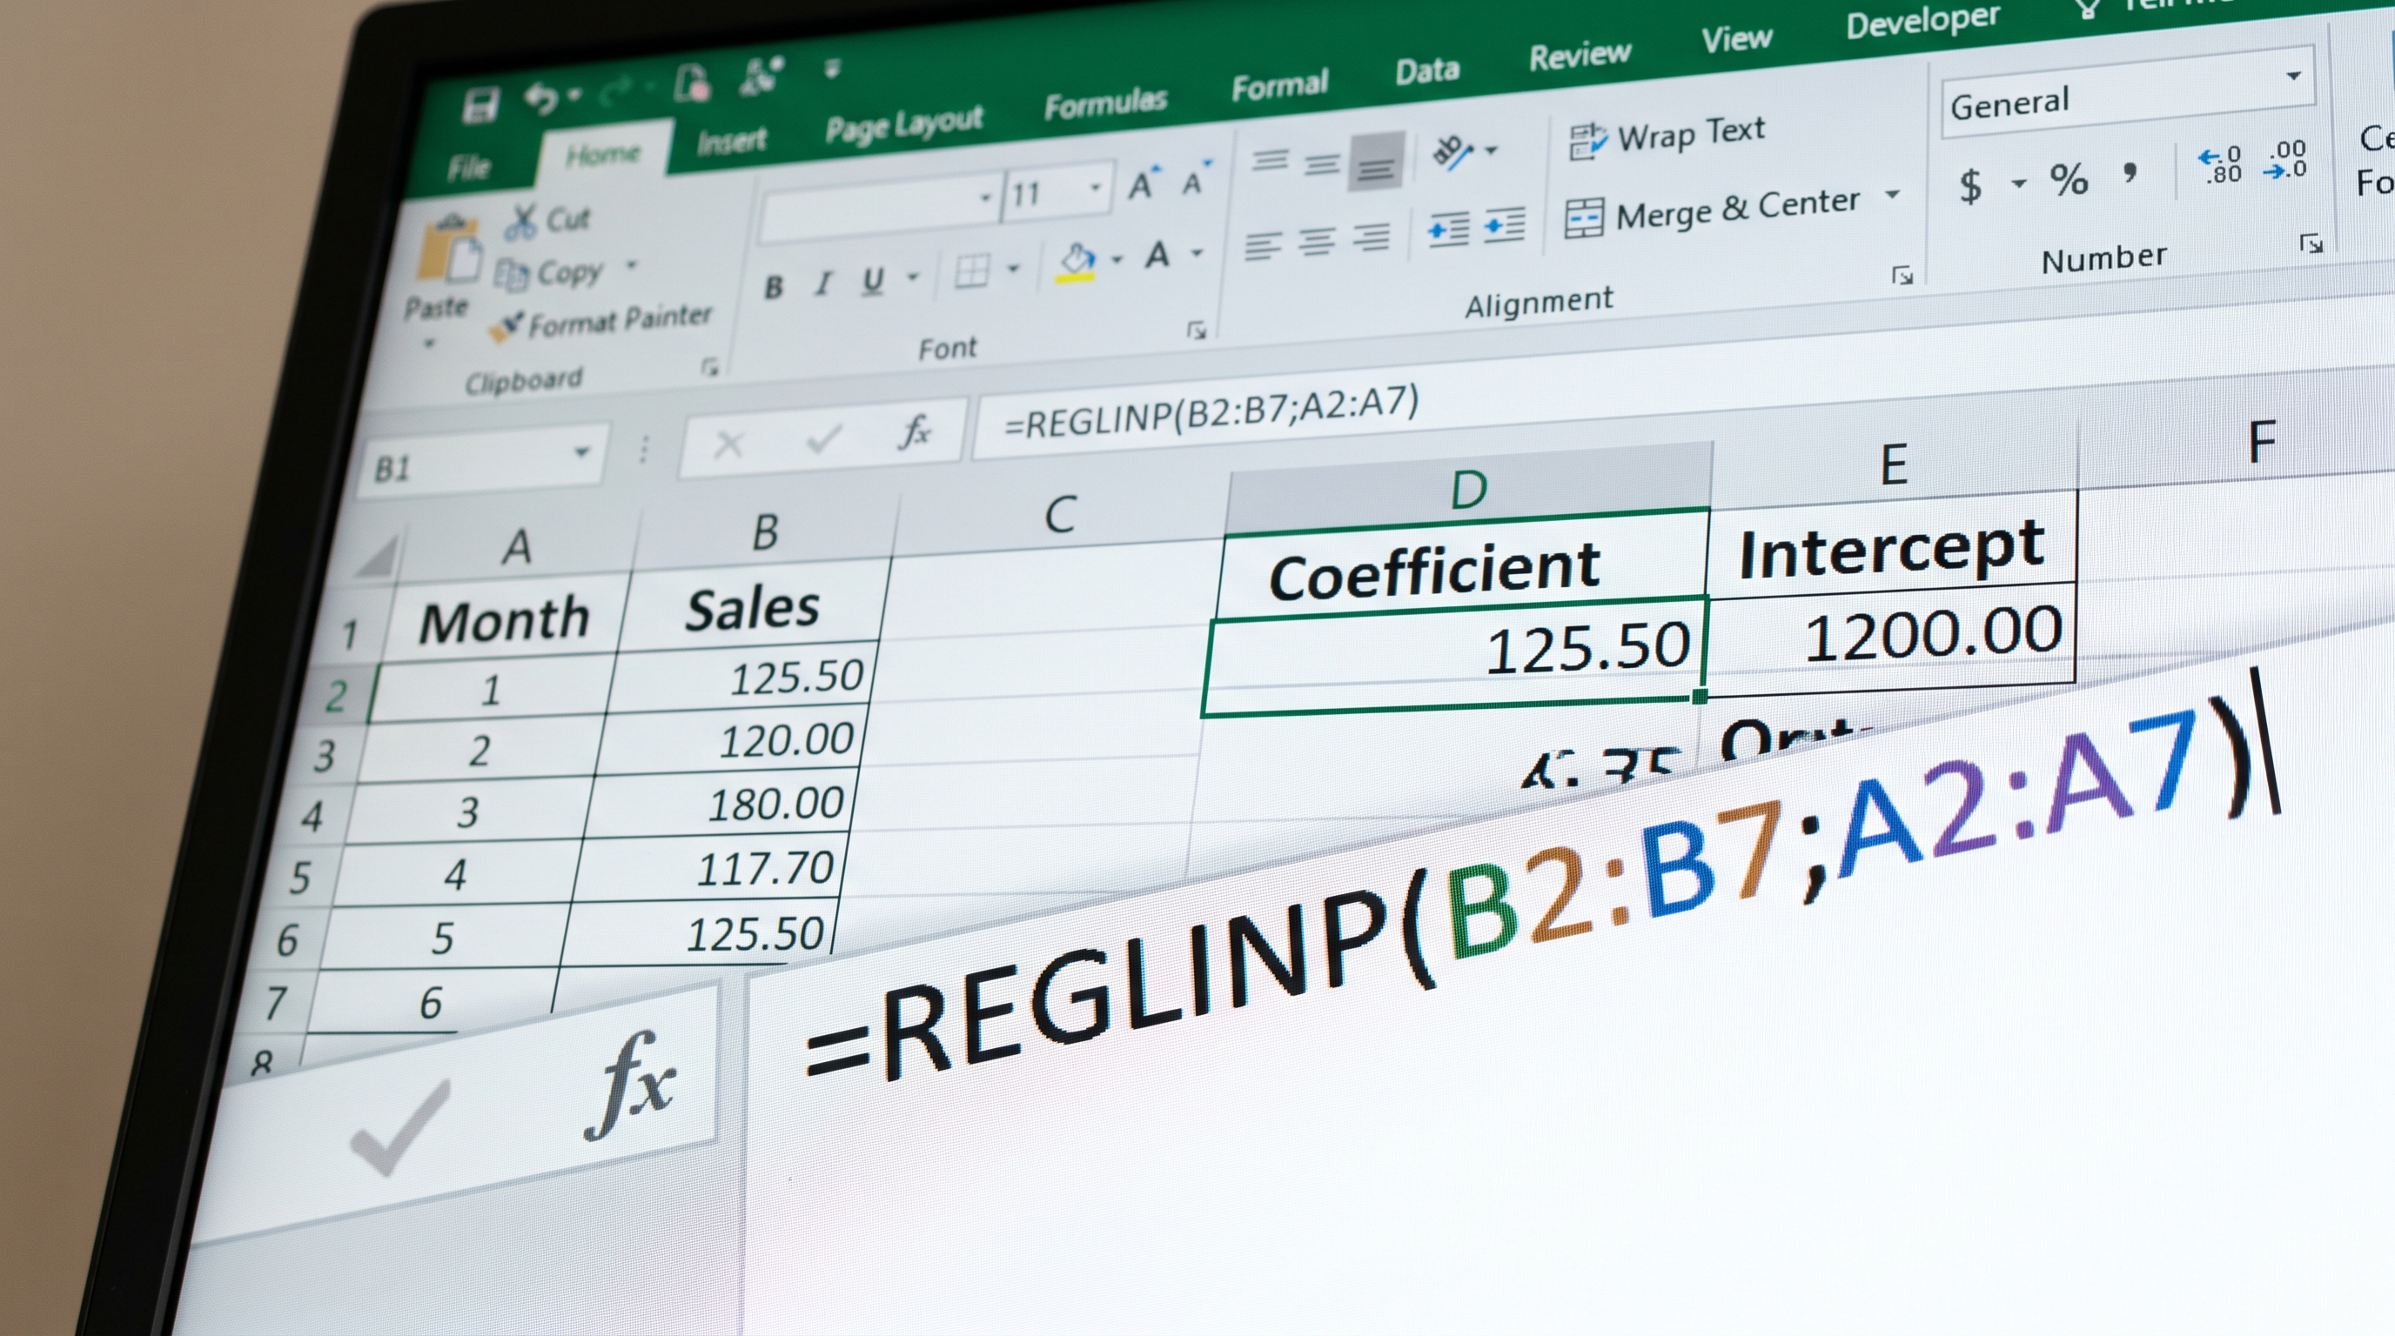Click the Merge & Center button
The width and height of the screenshot is (2395, 1336).
(x=1712, y=212)
